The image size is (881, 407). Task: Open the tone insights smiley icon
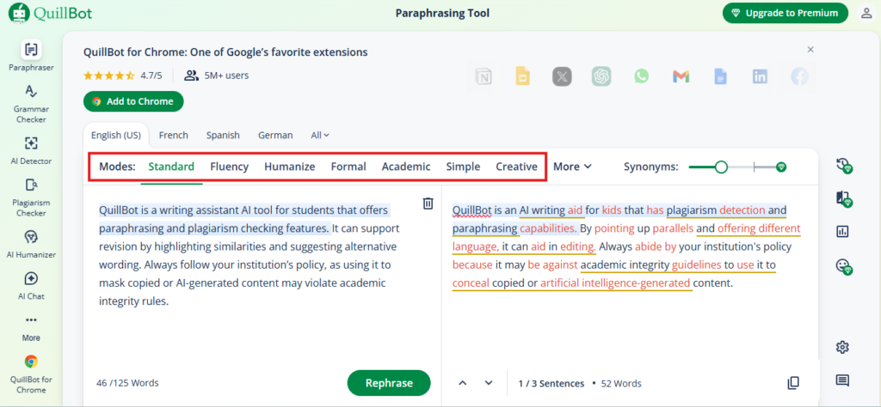point(843,265)
